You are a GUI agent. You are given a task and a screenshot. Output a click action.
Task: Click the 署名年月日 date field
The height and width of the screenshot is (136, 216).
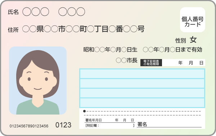coord(110,120)
